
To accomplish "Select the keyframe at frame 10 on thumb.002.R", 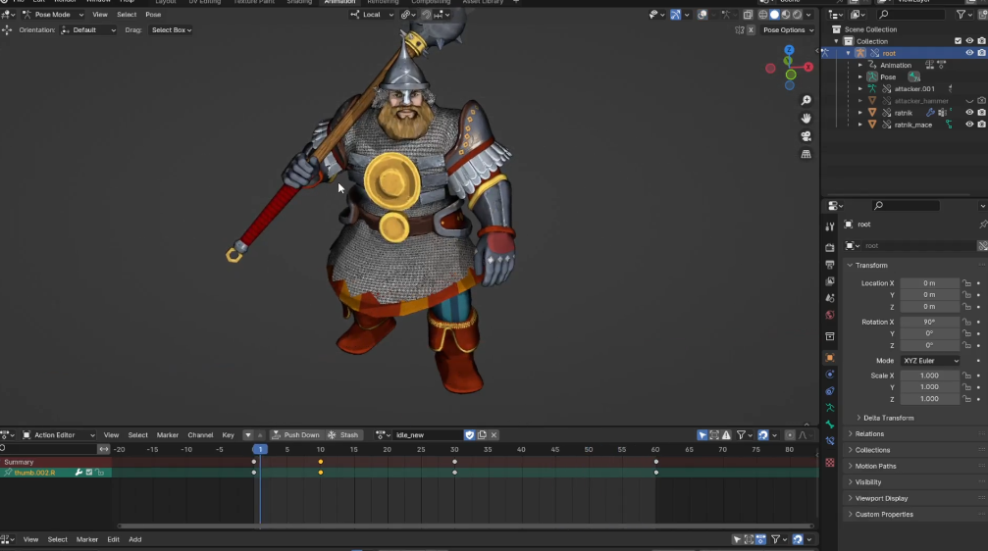I will click(x=321, y=473).
